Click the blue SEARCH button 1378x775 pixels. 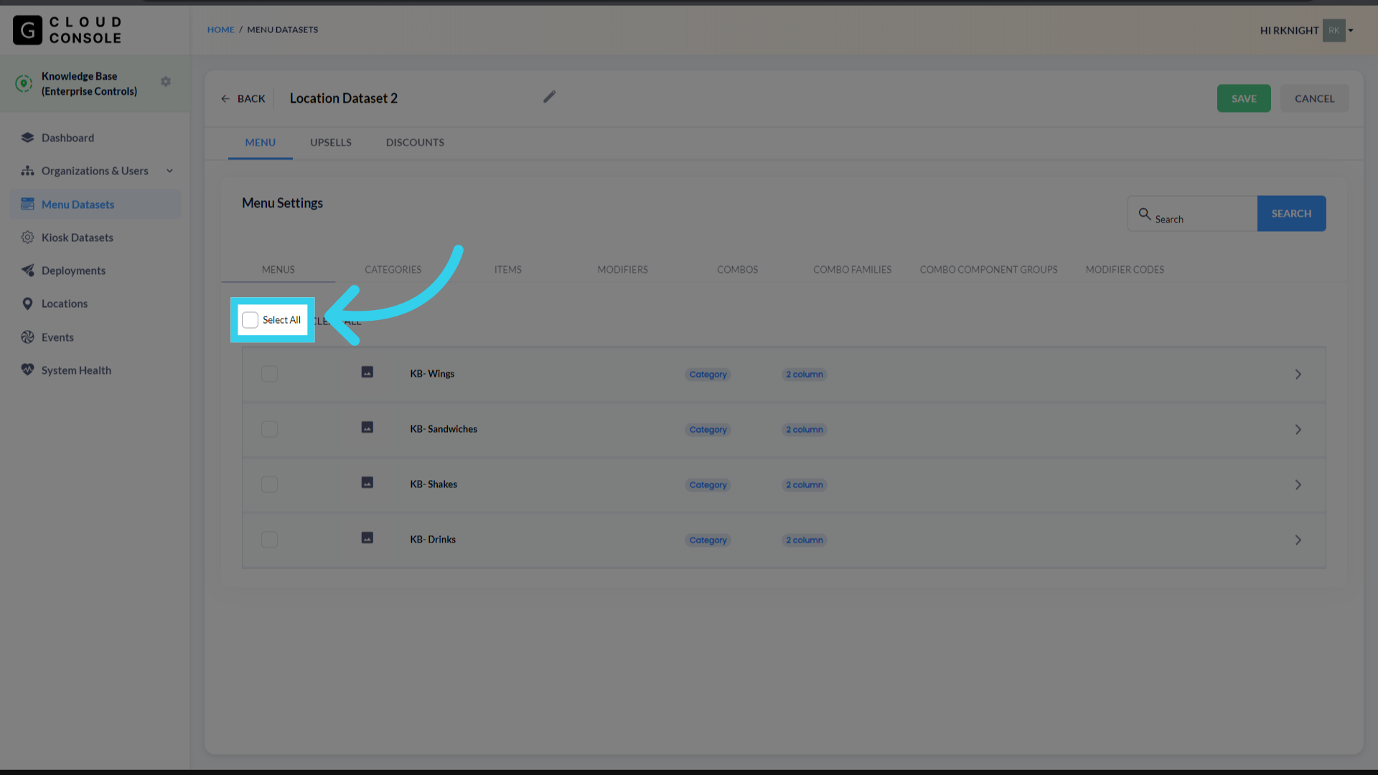[1291, 213]
